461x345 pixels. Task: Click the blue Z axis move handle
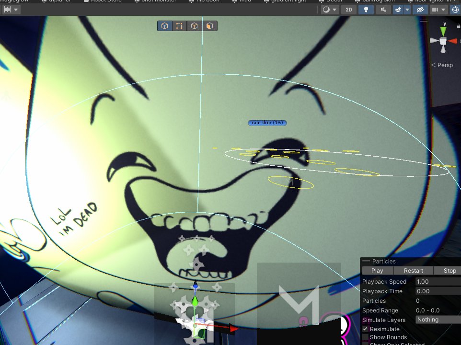click(x=195, y=285)
